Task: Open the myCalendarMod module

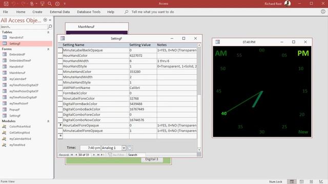Action: 20,139
